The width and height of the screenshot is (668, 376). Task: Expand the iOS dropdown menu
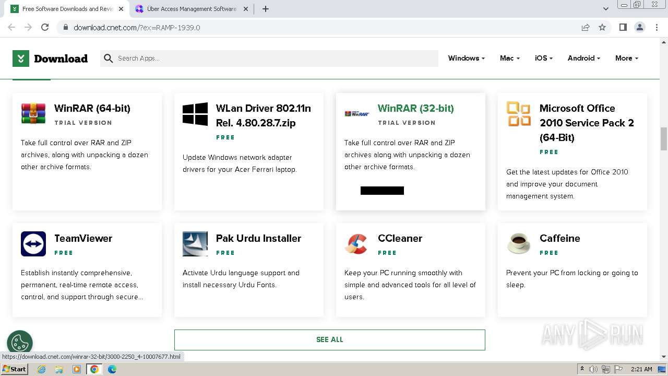[543, 58]
